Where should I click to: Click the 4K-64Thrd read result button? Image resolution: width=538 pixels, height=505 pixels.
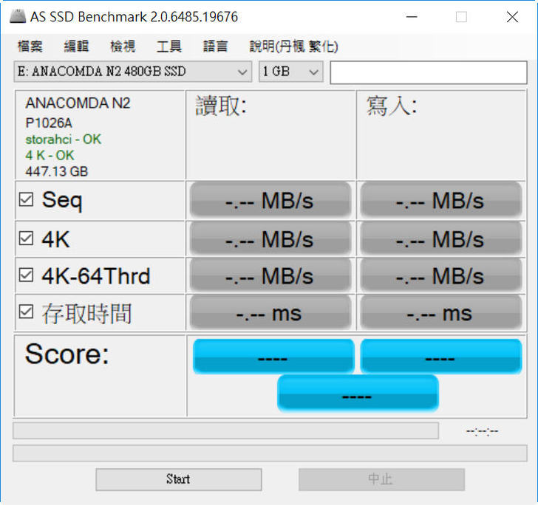point(270,275)
